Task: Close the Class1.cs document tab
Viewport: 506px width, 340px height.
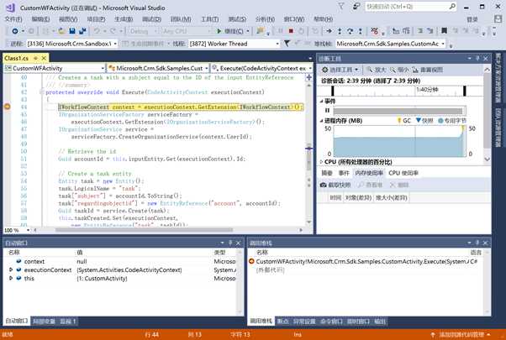Action: pyautogui.click(x=44, y=58)
